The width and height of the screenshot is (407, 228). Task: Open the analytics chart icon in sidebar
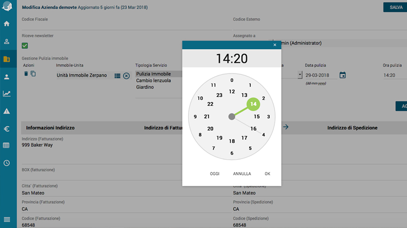[7, 94]
